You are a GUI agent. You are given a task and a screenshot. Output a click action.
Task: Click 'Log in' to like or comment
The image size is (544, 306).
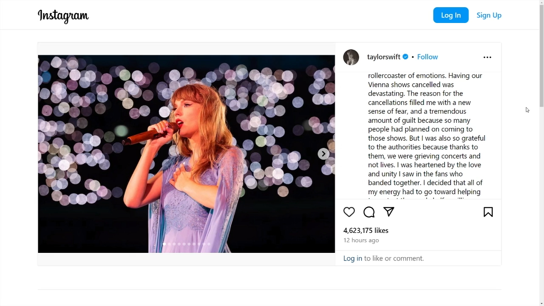pyautogui.click(x=353, y=258)
